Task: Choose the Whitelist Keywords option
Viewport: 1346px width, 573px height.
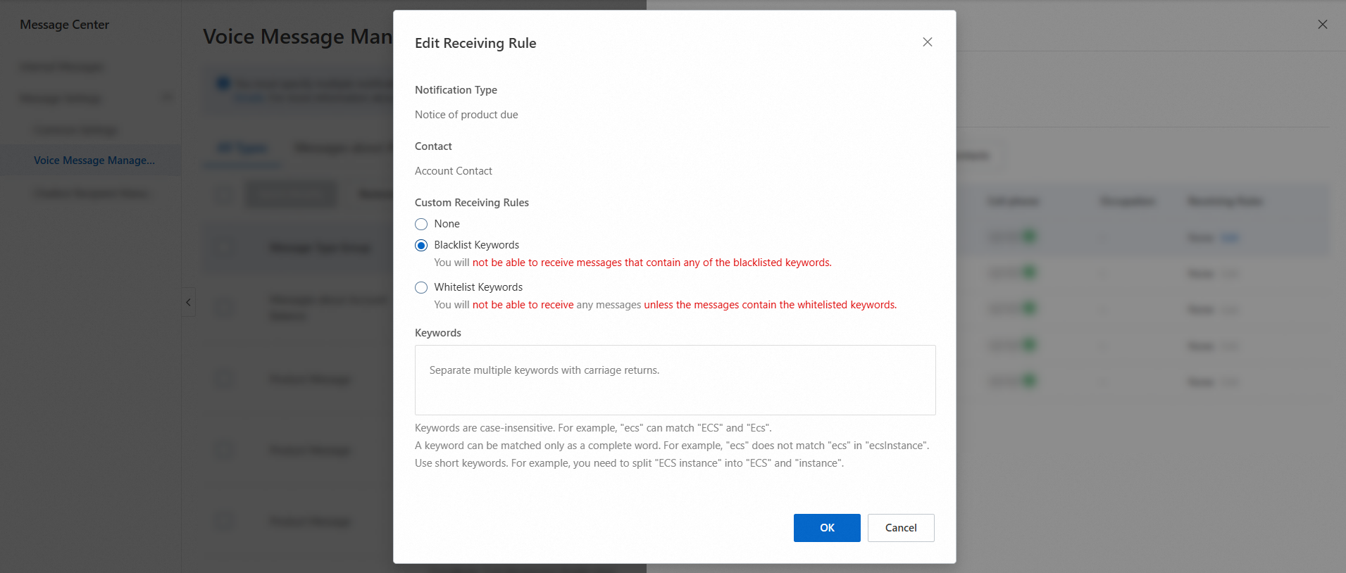Action: [421, 287]
